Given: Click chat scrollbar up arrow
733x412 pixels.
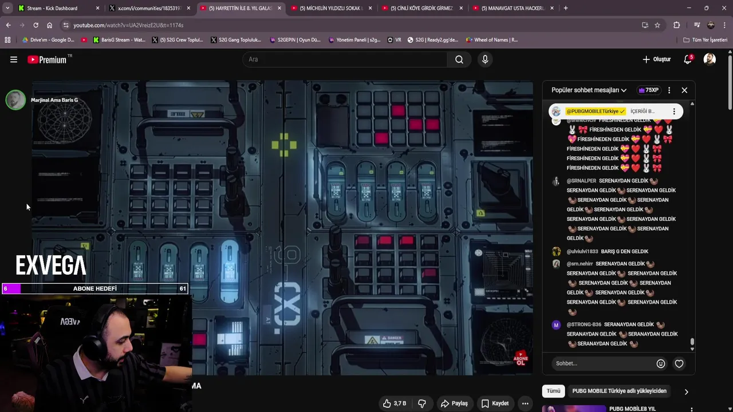Looking at the screenshot, I should (x=692, y=104).
